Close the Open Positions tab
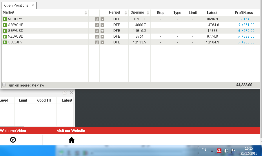Screen dimensions: 262x156 pos(33,5)
